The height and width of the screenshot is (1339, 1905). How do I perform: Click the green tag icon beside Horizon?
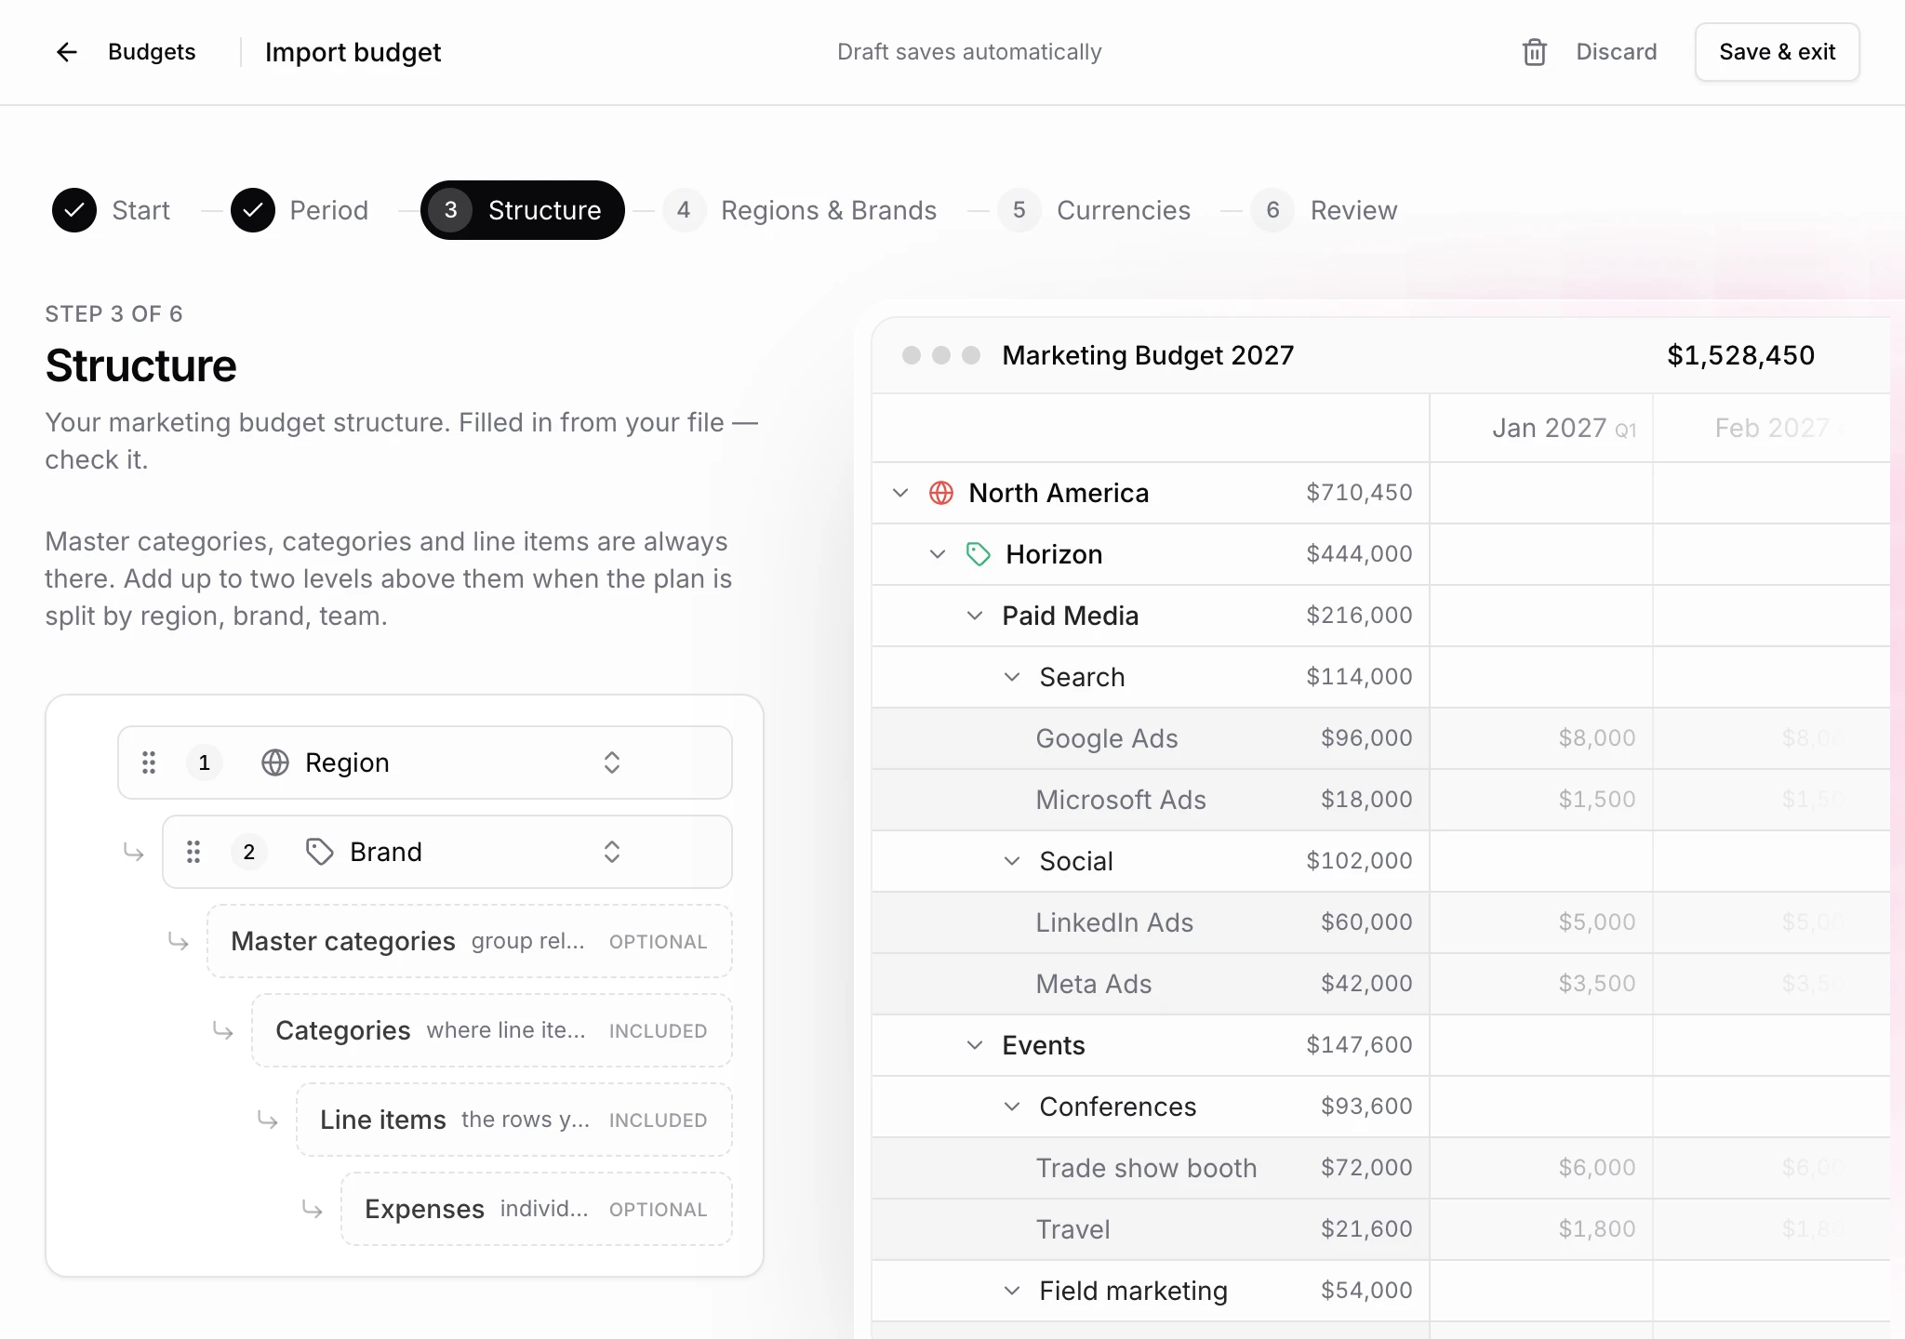coord(979,554)
